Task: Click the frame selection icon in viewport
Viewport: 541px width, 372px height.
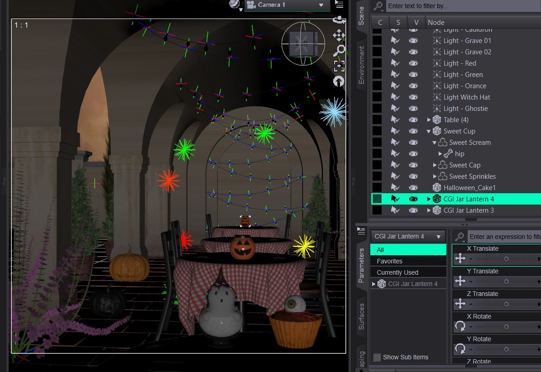Action: pos(339,66)
